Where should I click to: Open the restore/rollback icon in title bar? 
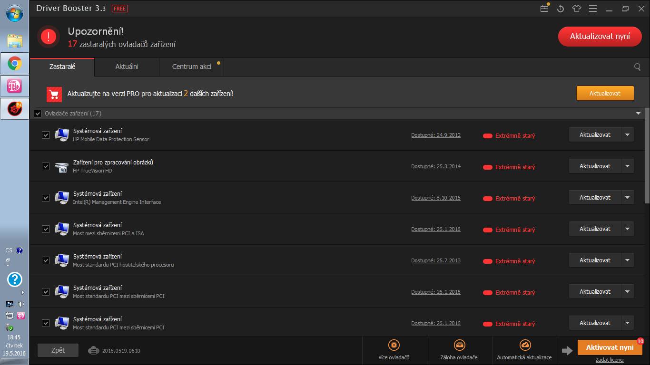pyautogui.click(x=561, y=9)
